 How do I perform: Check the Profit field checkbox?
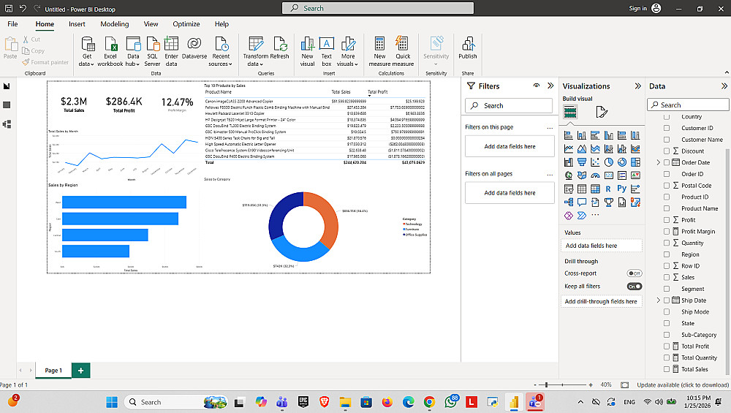(x=667, y=220)
